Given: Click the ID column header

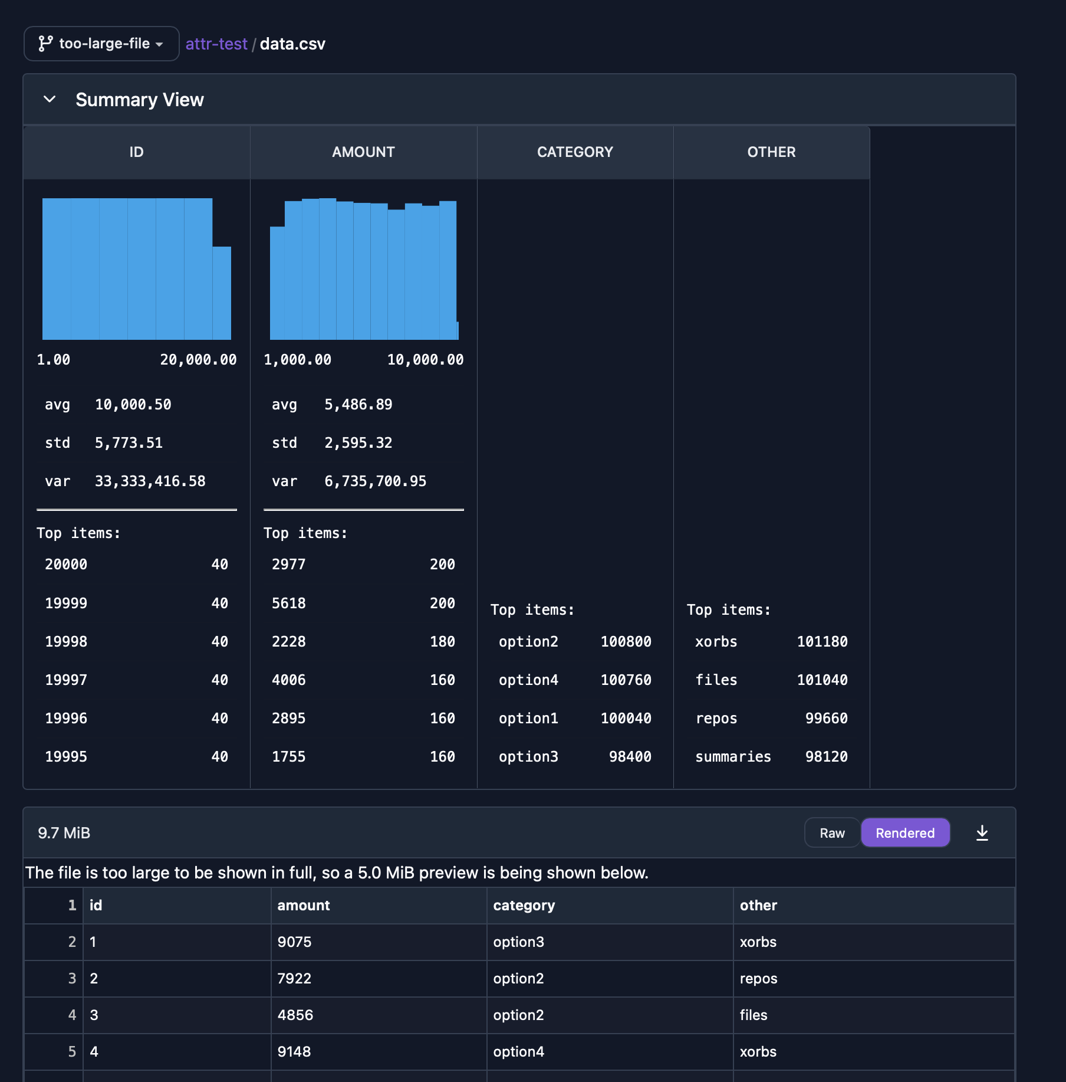Looking at the screenshot, I should pyautogui.click(x=136, y=152).
